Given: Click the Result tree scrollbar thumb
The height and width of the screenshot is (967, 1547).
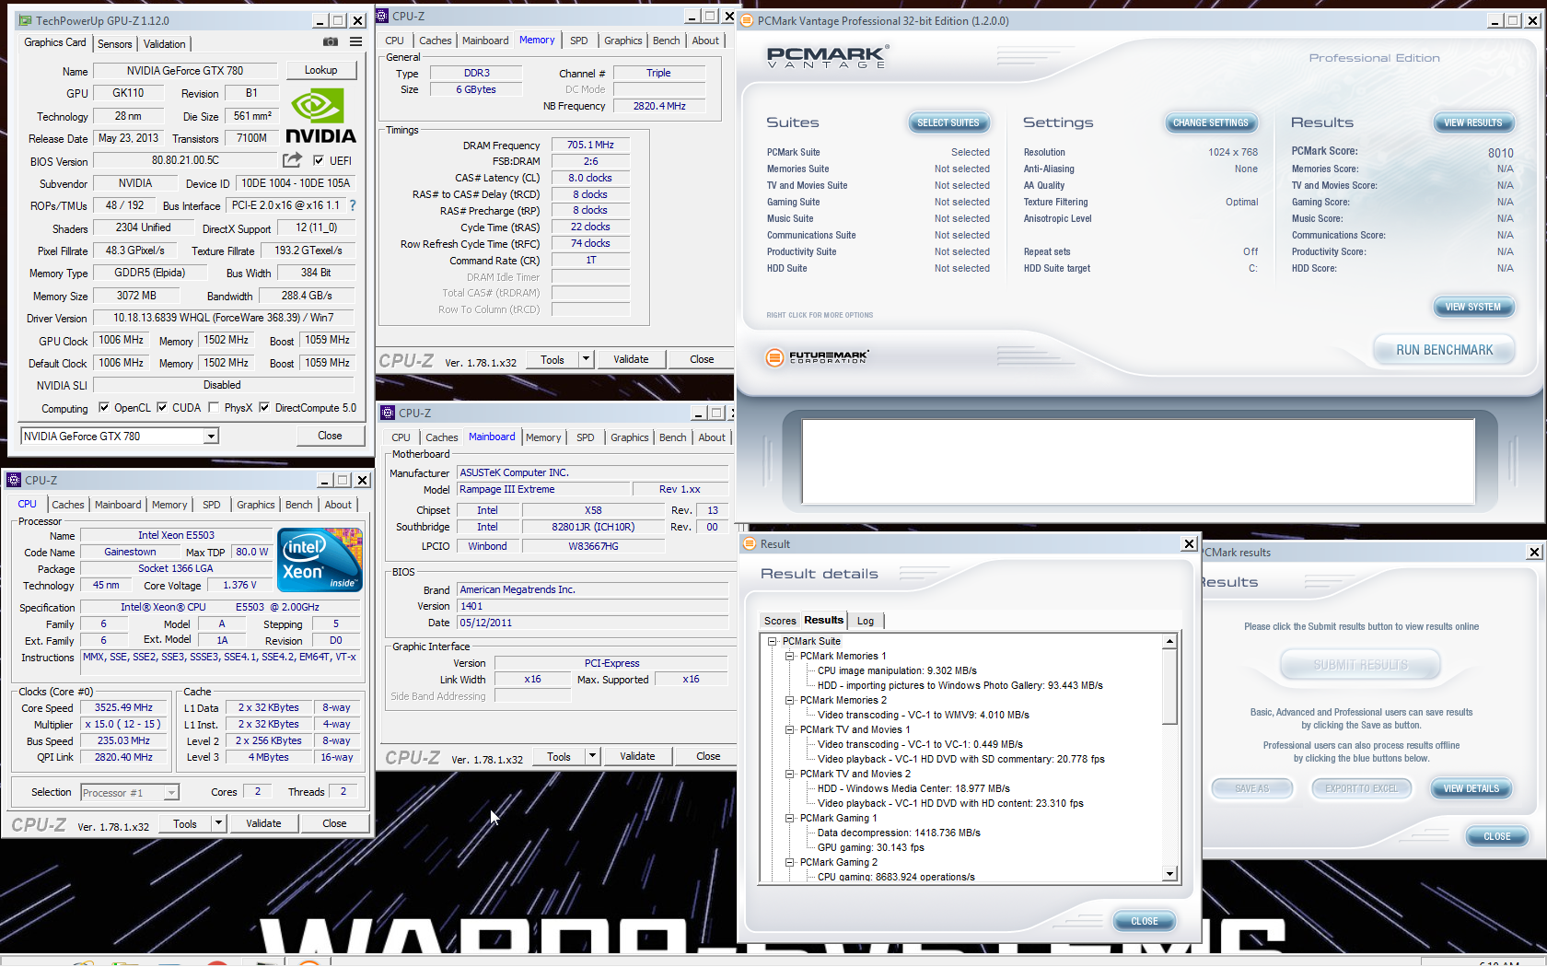Looking at the screenshot, I should [1169, 686].
